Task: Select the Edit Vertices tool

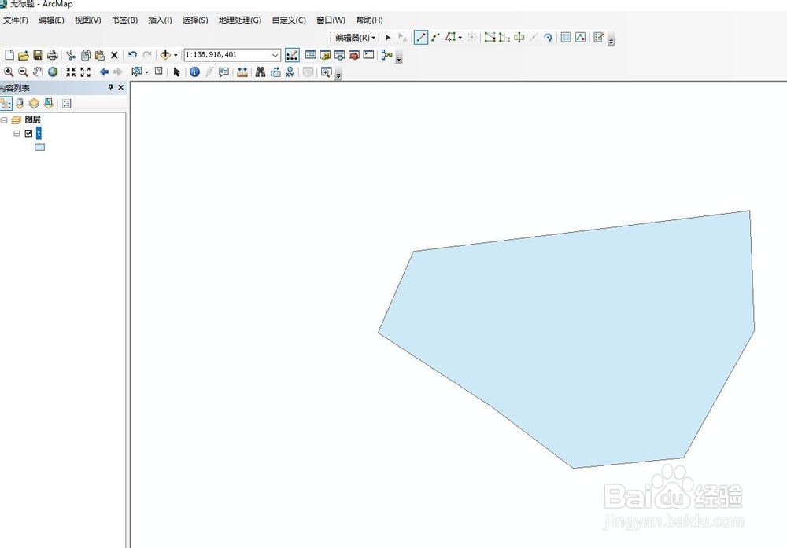Action: [x=488, y=37]
